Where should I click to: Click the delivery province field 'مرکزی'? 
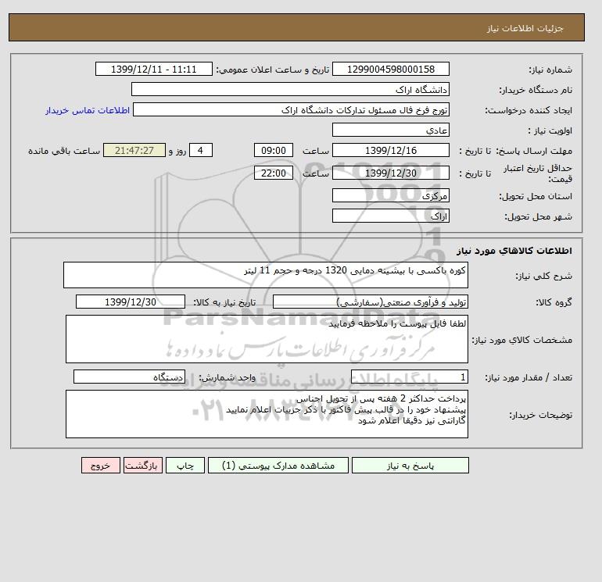click(390, 195)
